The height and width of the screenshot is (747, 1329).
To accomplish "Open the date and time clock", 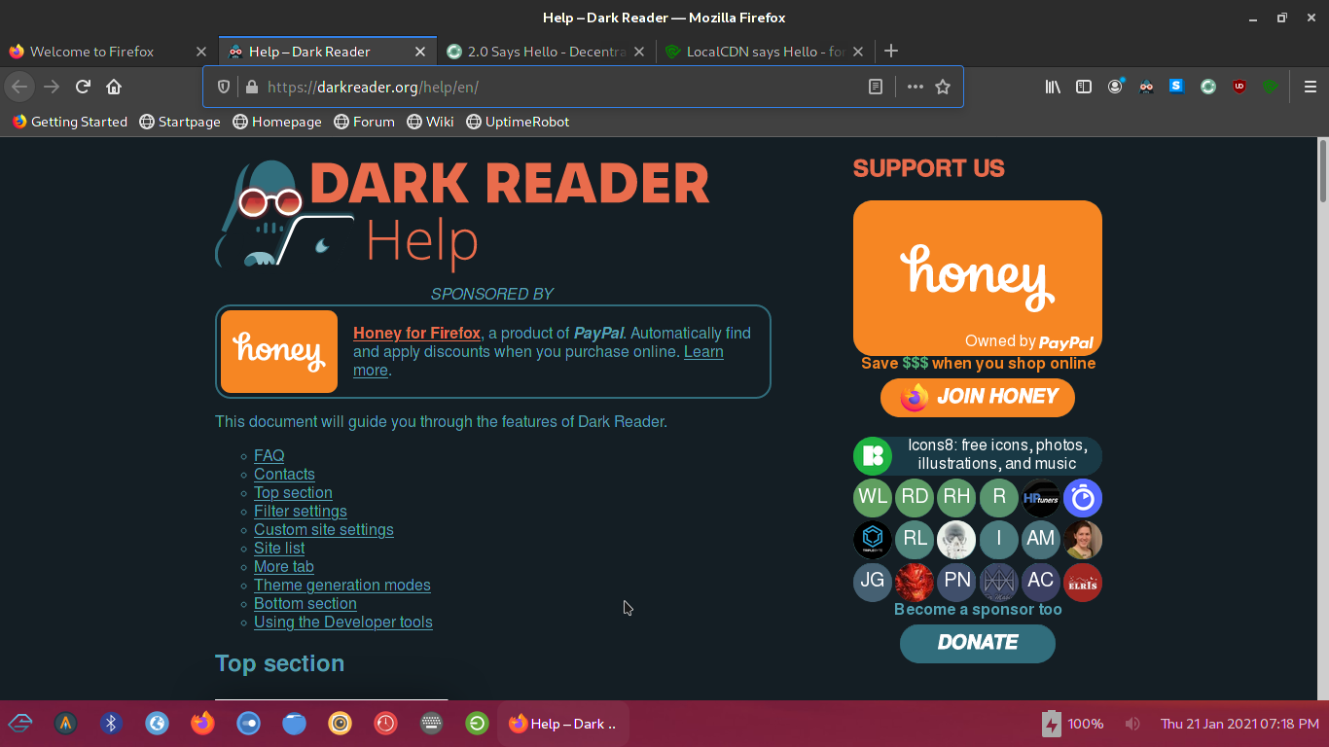I will pos(1239,724).
